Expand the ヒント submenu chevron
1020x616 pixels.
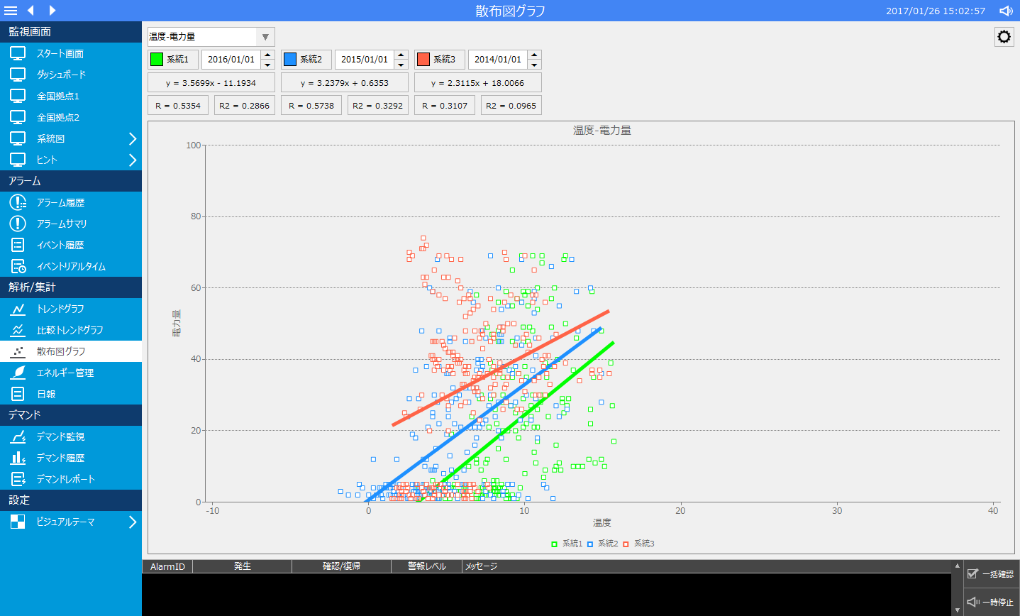click(x=133, y=160)
